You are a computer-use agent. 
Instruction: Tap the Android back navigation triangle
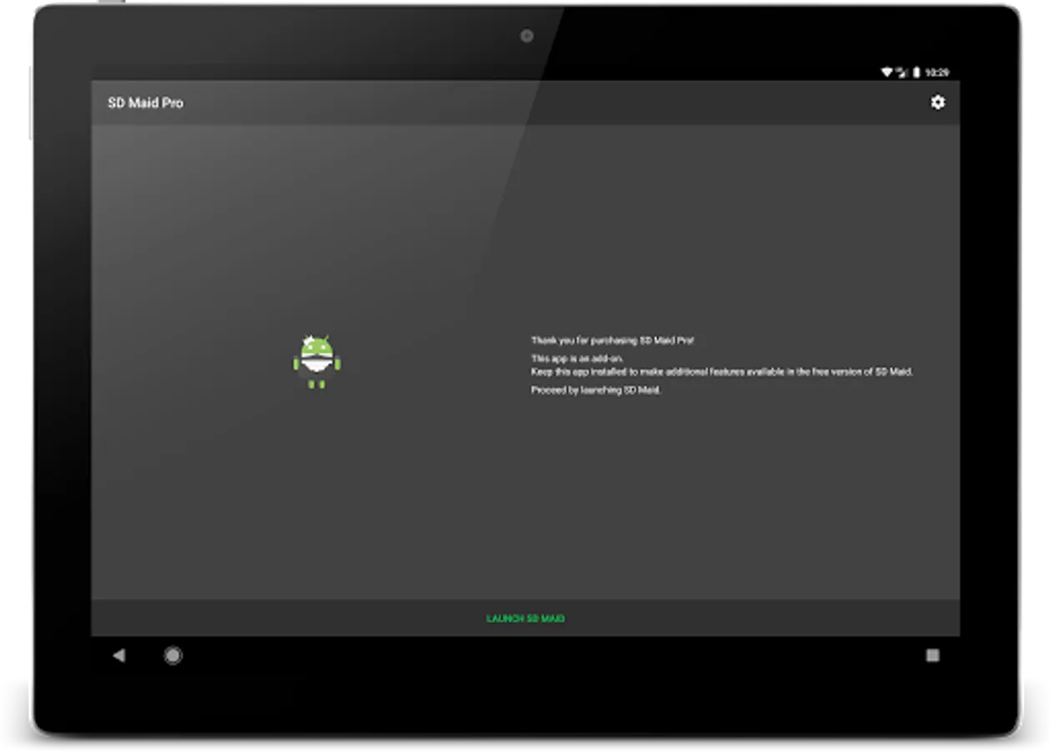118,656
